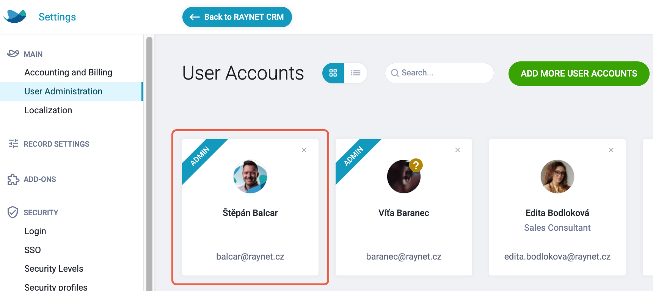The image size is (653, 291).
Task: Remove Víťa Baranec's user card
Action: click(458, 150)
